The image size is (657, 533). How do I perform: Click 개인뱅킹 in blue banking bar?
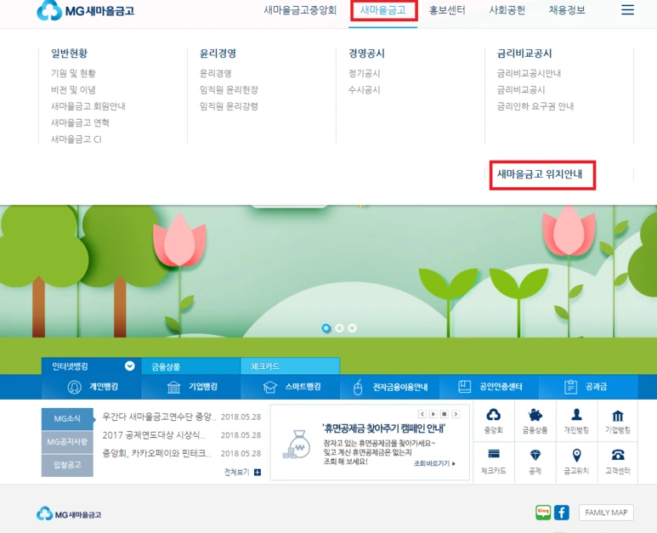pyautogui.click(x=92, y=387)
